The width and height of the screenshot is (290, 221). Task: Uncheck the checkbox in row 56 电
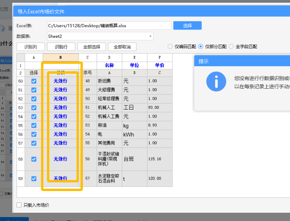34,134
